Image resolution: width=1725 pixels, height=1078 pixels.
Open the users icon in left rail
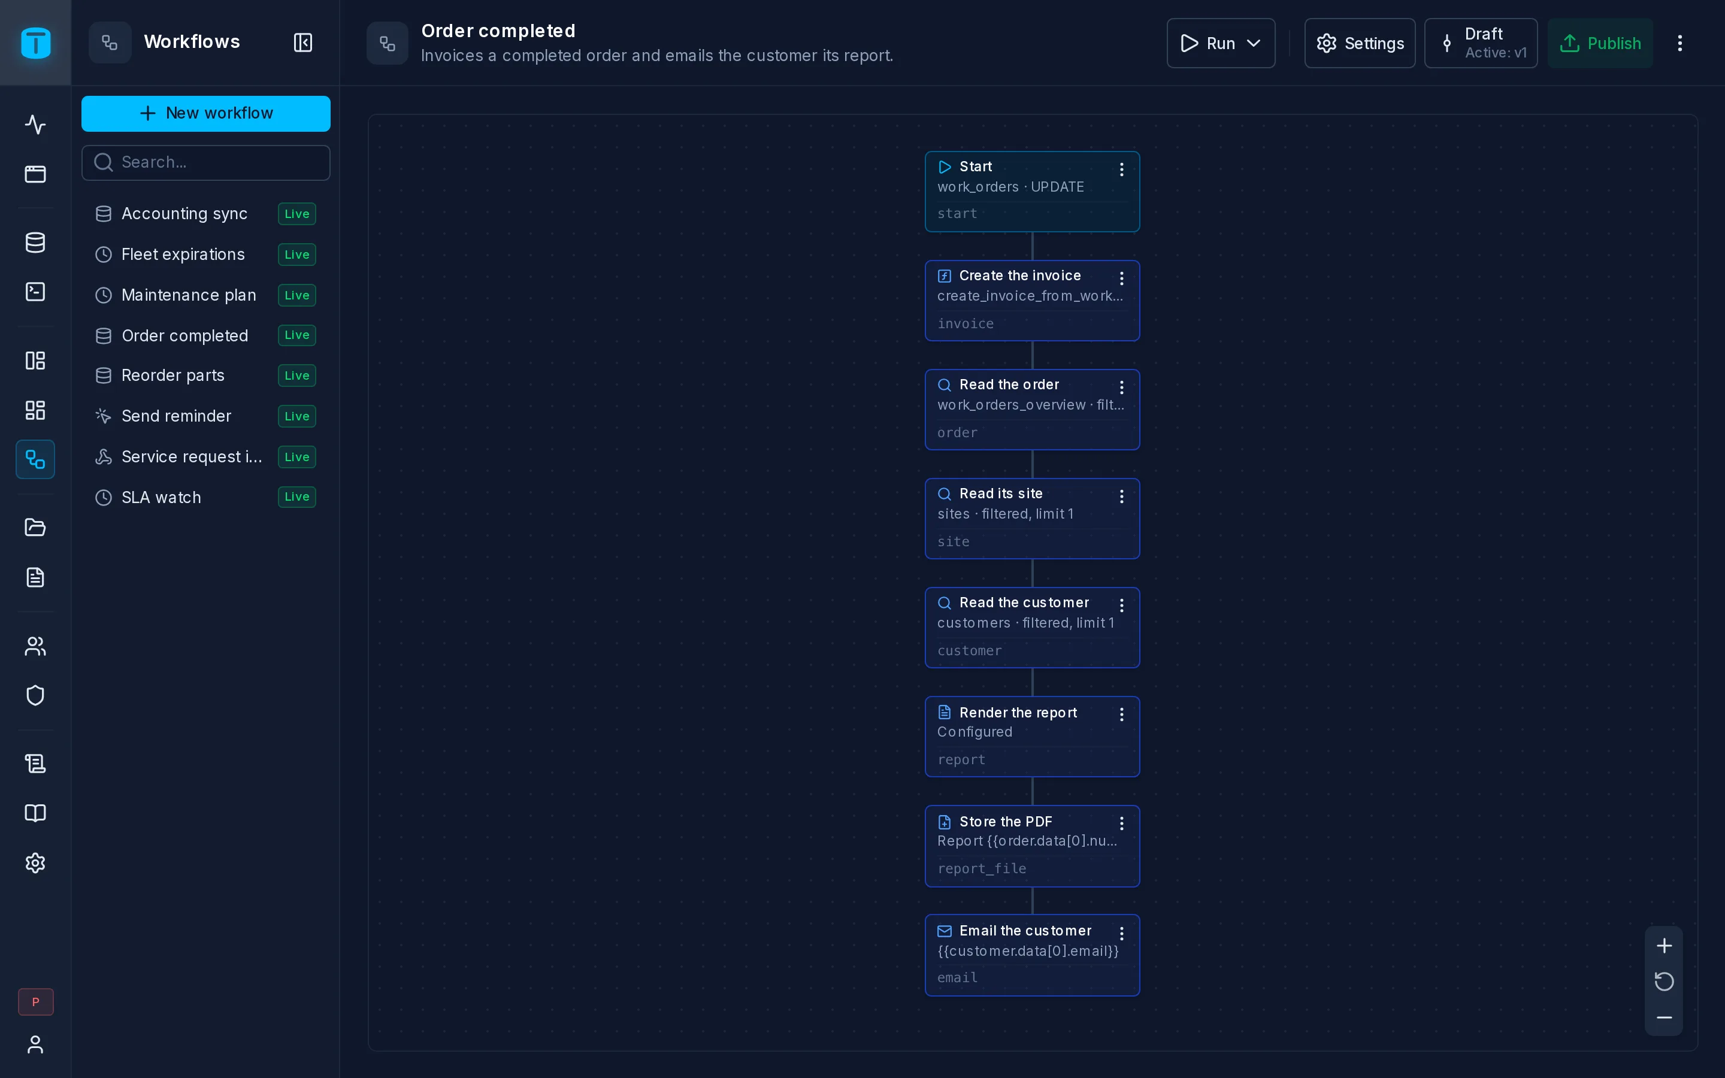pos(35,646)
